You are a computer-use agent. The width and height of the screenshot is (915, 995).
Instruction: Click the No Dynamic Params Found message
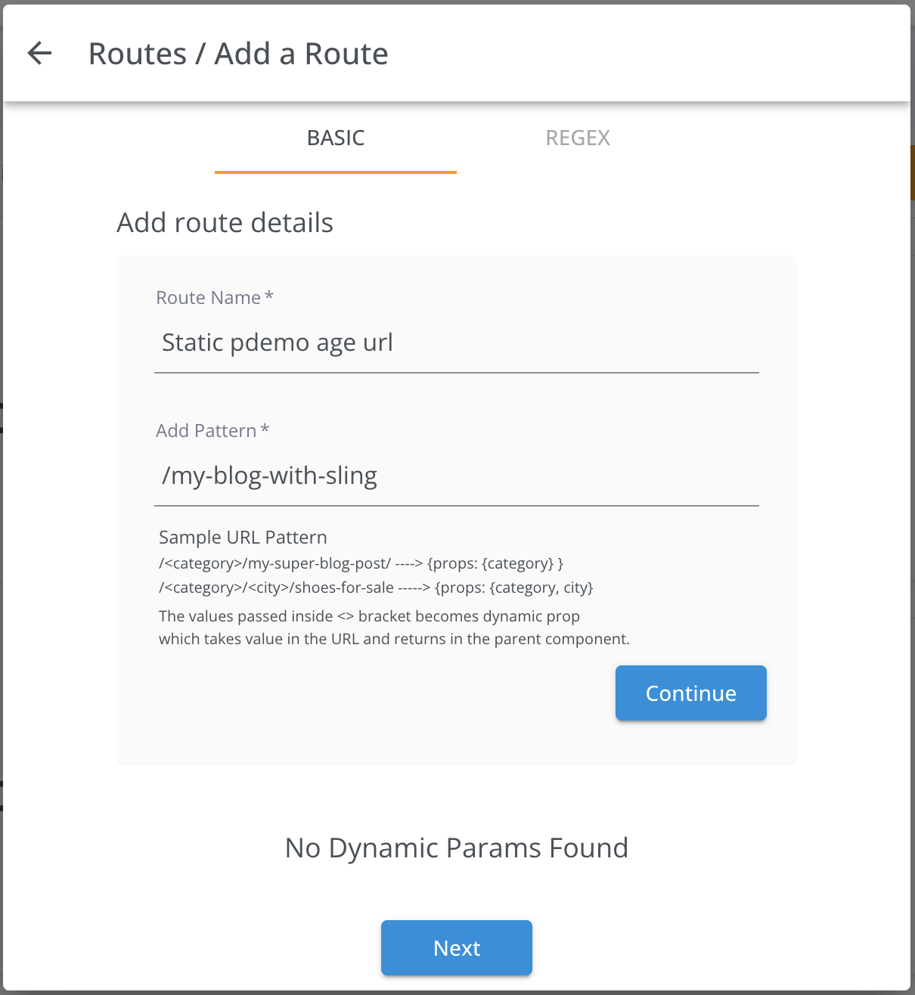coord(457,848)
